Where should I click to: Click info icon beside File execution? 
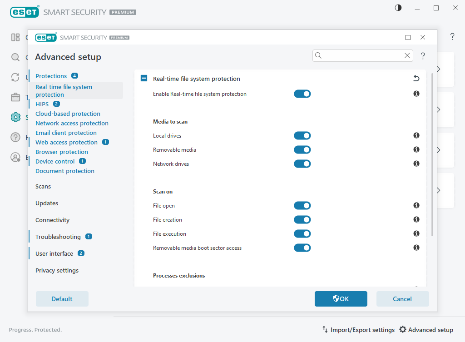click(x=416, y=233)
